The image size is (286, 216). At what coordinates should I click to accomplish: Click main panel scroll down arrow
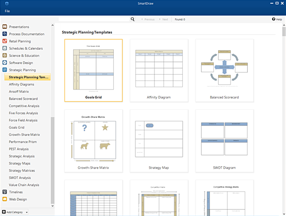click(284, 214)
